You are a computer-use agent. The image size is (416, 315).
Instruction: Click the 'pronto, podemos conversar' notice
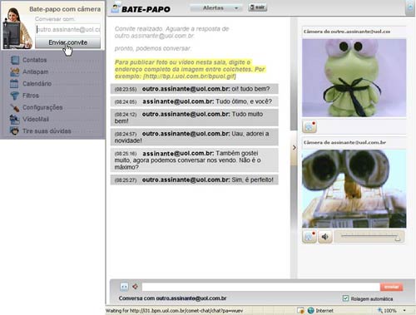153,48
